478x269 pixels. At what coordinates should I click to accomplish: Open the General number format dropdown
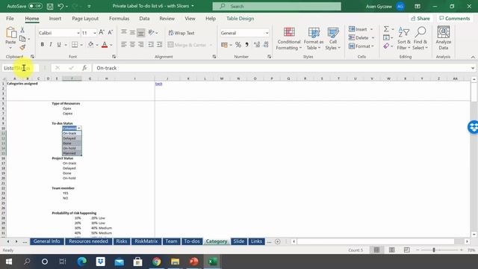pyautogui.click(x=267, y=33)
